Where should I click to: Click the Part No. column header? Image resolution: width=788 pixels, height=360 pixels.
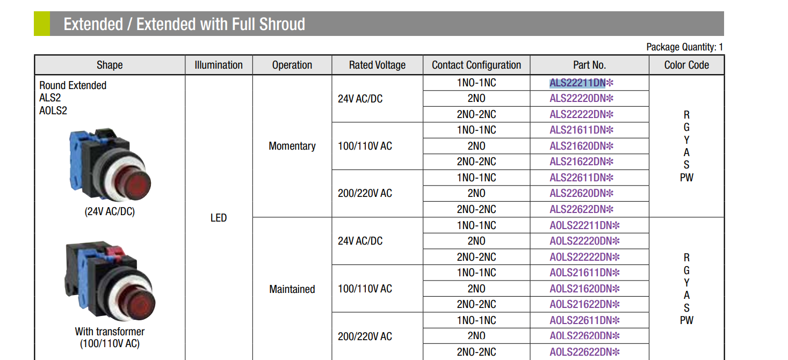coord(589,65)
